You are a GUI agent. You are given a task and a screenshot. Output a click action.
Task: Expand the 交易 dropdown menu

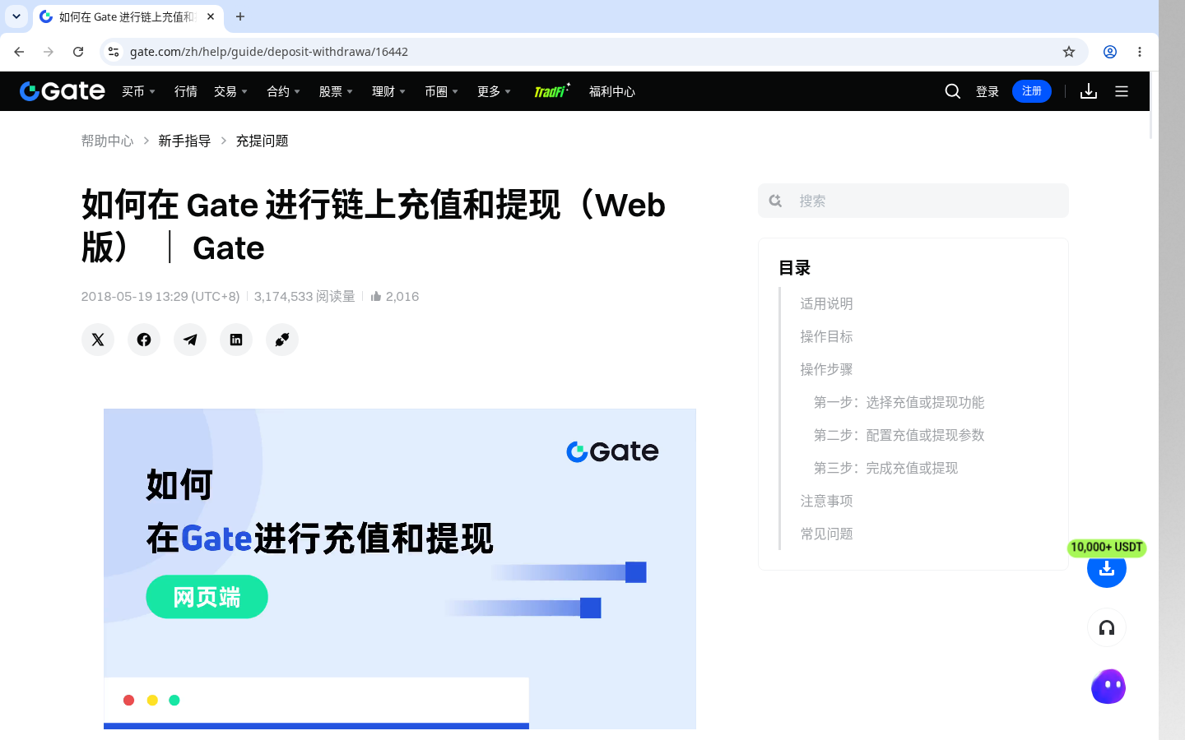(230, 91)
